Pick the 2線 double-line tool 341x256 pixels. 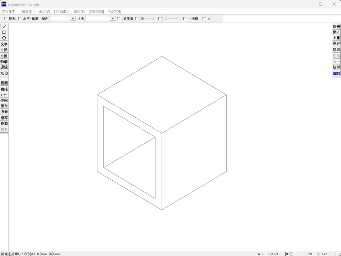pos(4,56)
